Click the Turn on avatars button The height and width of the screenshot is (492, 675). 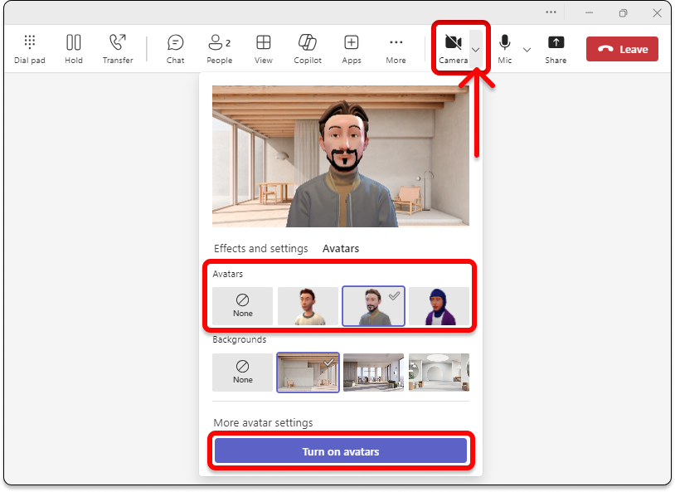(x=340, y=451)
